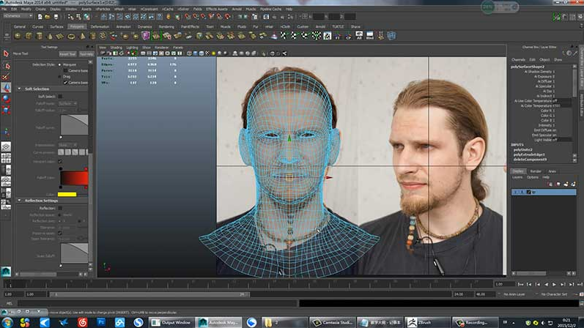Select the Move Tool arrow icon in toolbox
Viewport: 584px width, 328px height.
coord(6,54)
